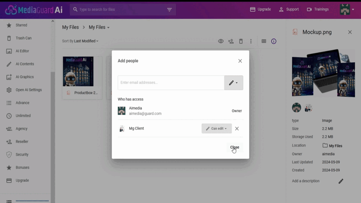
Task: Open the Sort By Last Modified dropdown
Action: [x=80, y=41]
